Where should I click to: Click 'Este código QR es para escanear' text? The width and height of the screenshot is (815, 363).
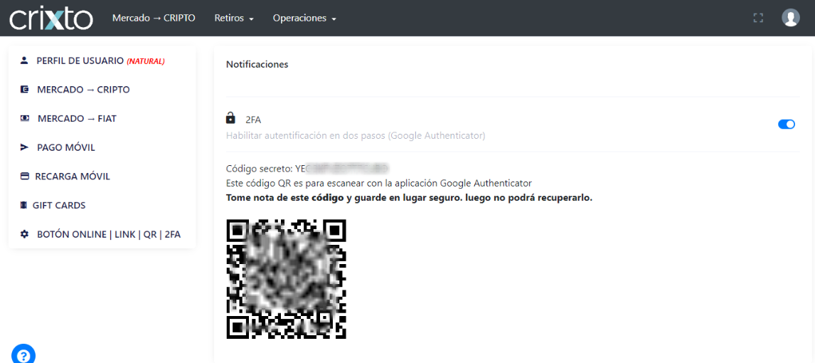pyautogui.click(x=379, y=183)
